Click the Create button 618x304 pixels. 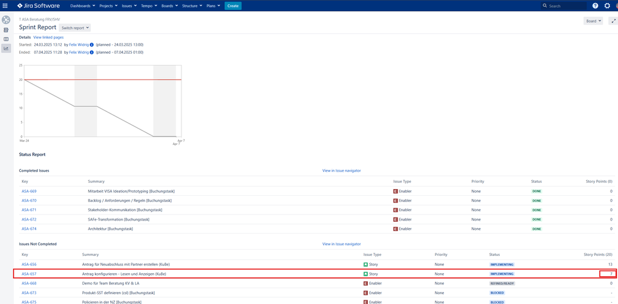pos(233,6)
